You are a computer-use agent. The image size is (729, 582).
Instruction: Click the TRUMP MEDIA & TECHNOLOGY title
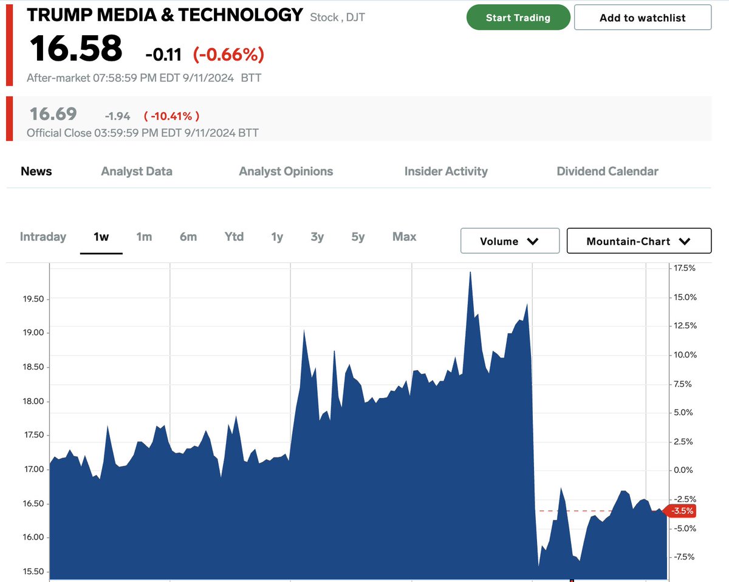[165, 15]
